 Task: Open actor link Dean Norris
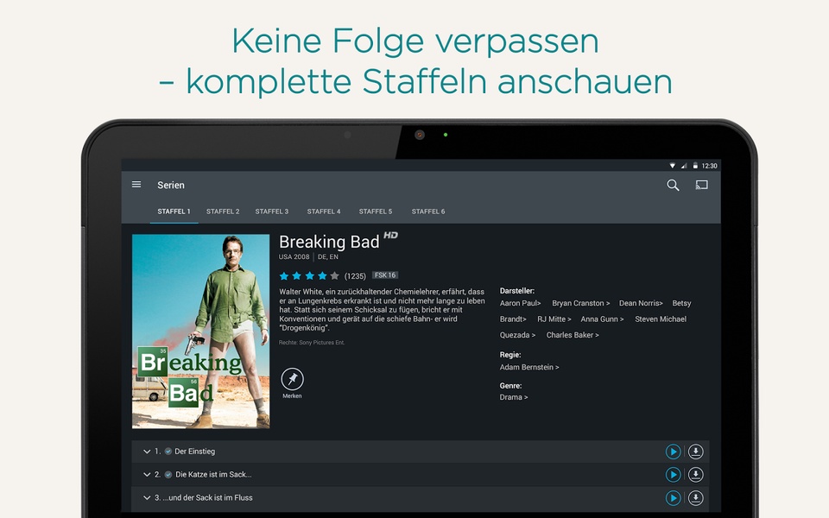(x=641, y=303)
